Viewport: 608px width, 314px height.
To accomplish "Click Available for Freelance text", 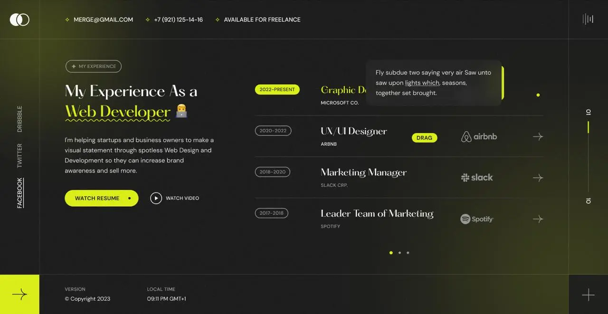I will [262, 19].
